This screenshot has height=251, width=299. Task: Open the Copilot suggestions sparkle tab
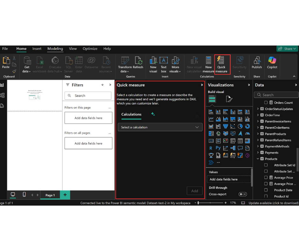[x=153, y=114]
